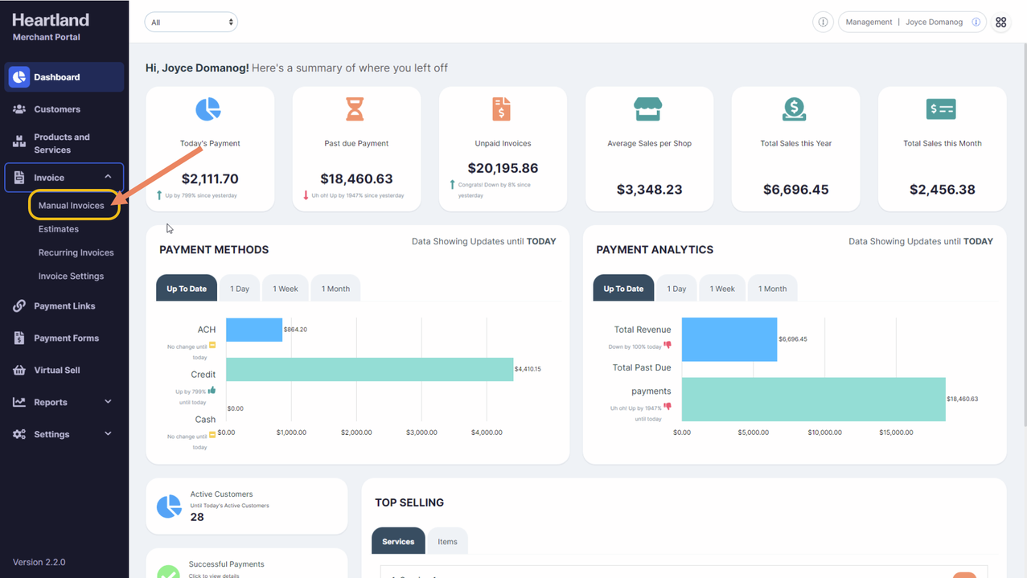Expand the Settings menu chevron
1027x578 pixels.
click(x=108, y=434)
